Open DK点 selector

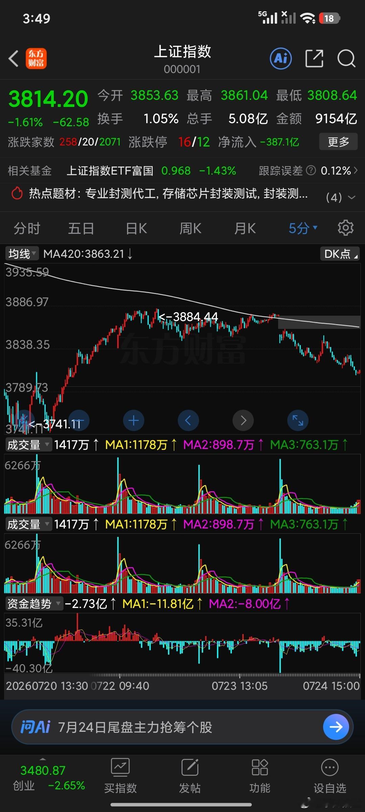pyautogui.click(x=340, y=254)
